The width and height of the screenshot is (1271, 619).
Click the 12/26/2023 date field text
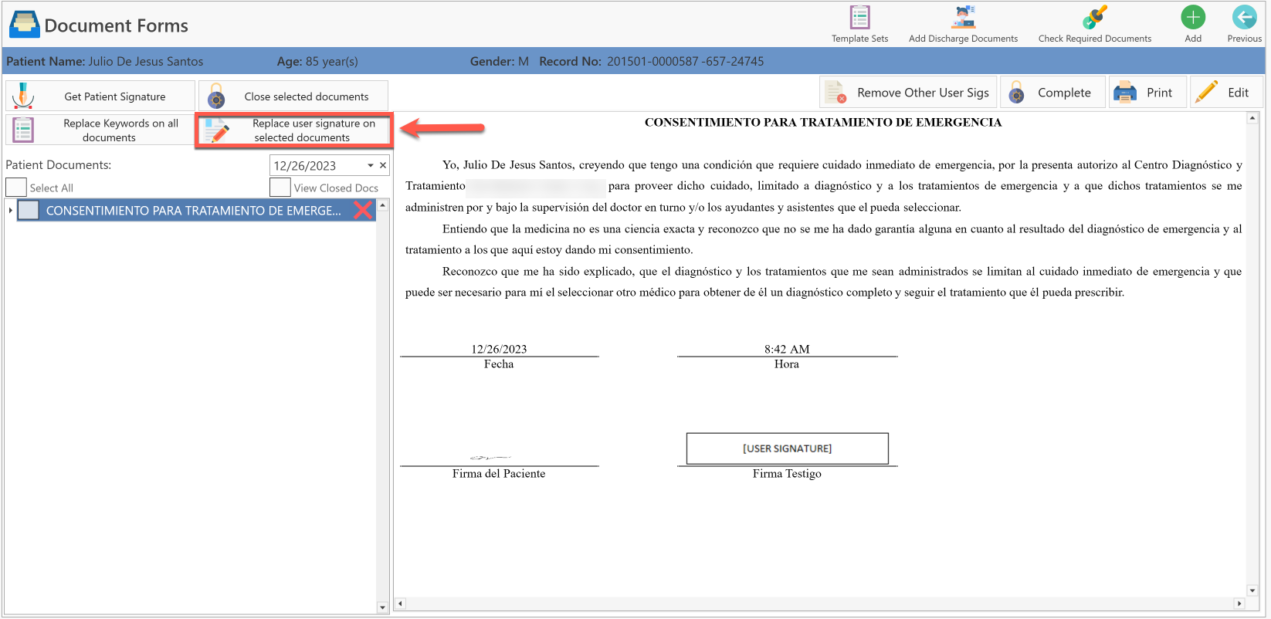[x=305, y=166]
